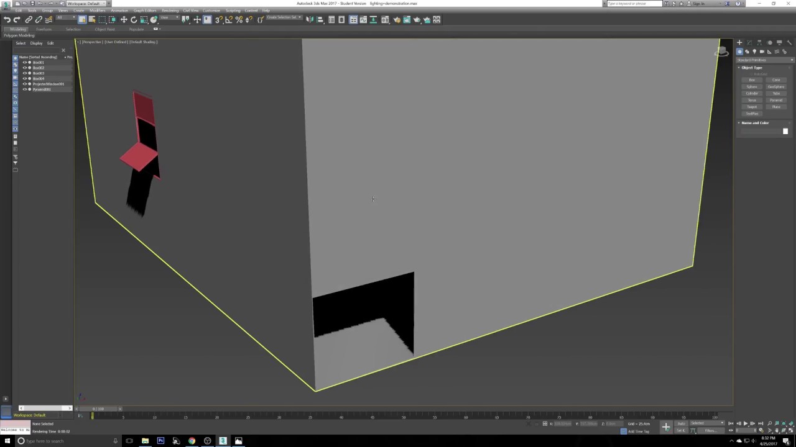Viewport: 796px width, 447px height.
Task: Toggle the Percent Snap tool
Action: coord(239,20)
